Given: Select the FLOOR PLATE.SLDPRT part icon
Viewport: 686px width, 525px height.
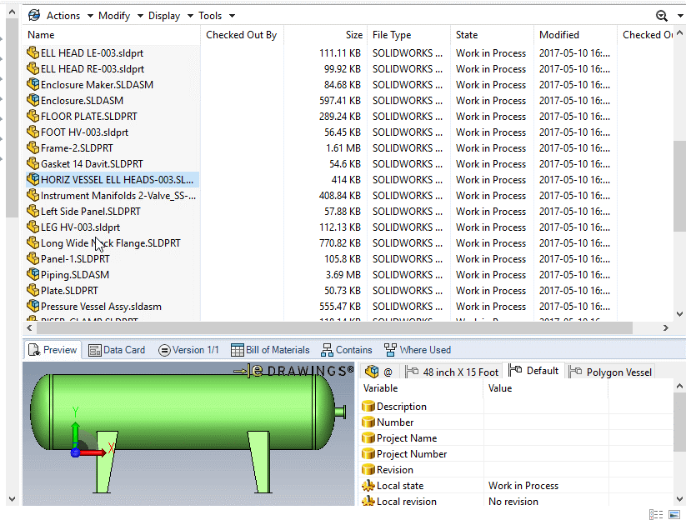Looking at the screenshot, I should click(x=33, y=116).
